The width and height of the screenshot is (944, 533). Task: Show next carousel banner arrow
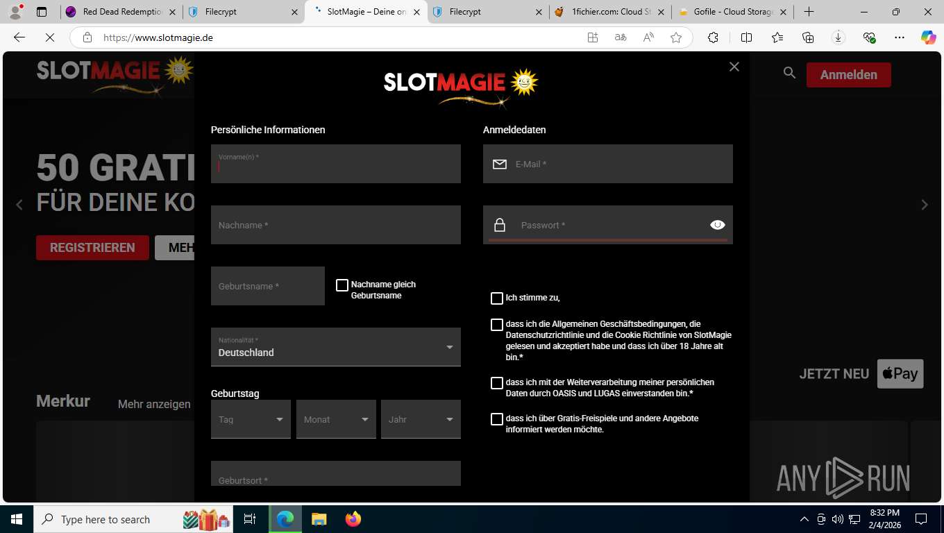coord(924,205)
